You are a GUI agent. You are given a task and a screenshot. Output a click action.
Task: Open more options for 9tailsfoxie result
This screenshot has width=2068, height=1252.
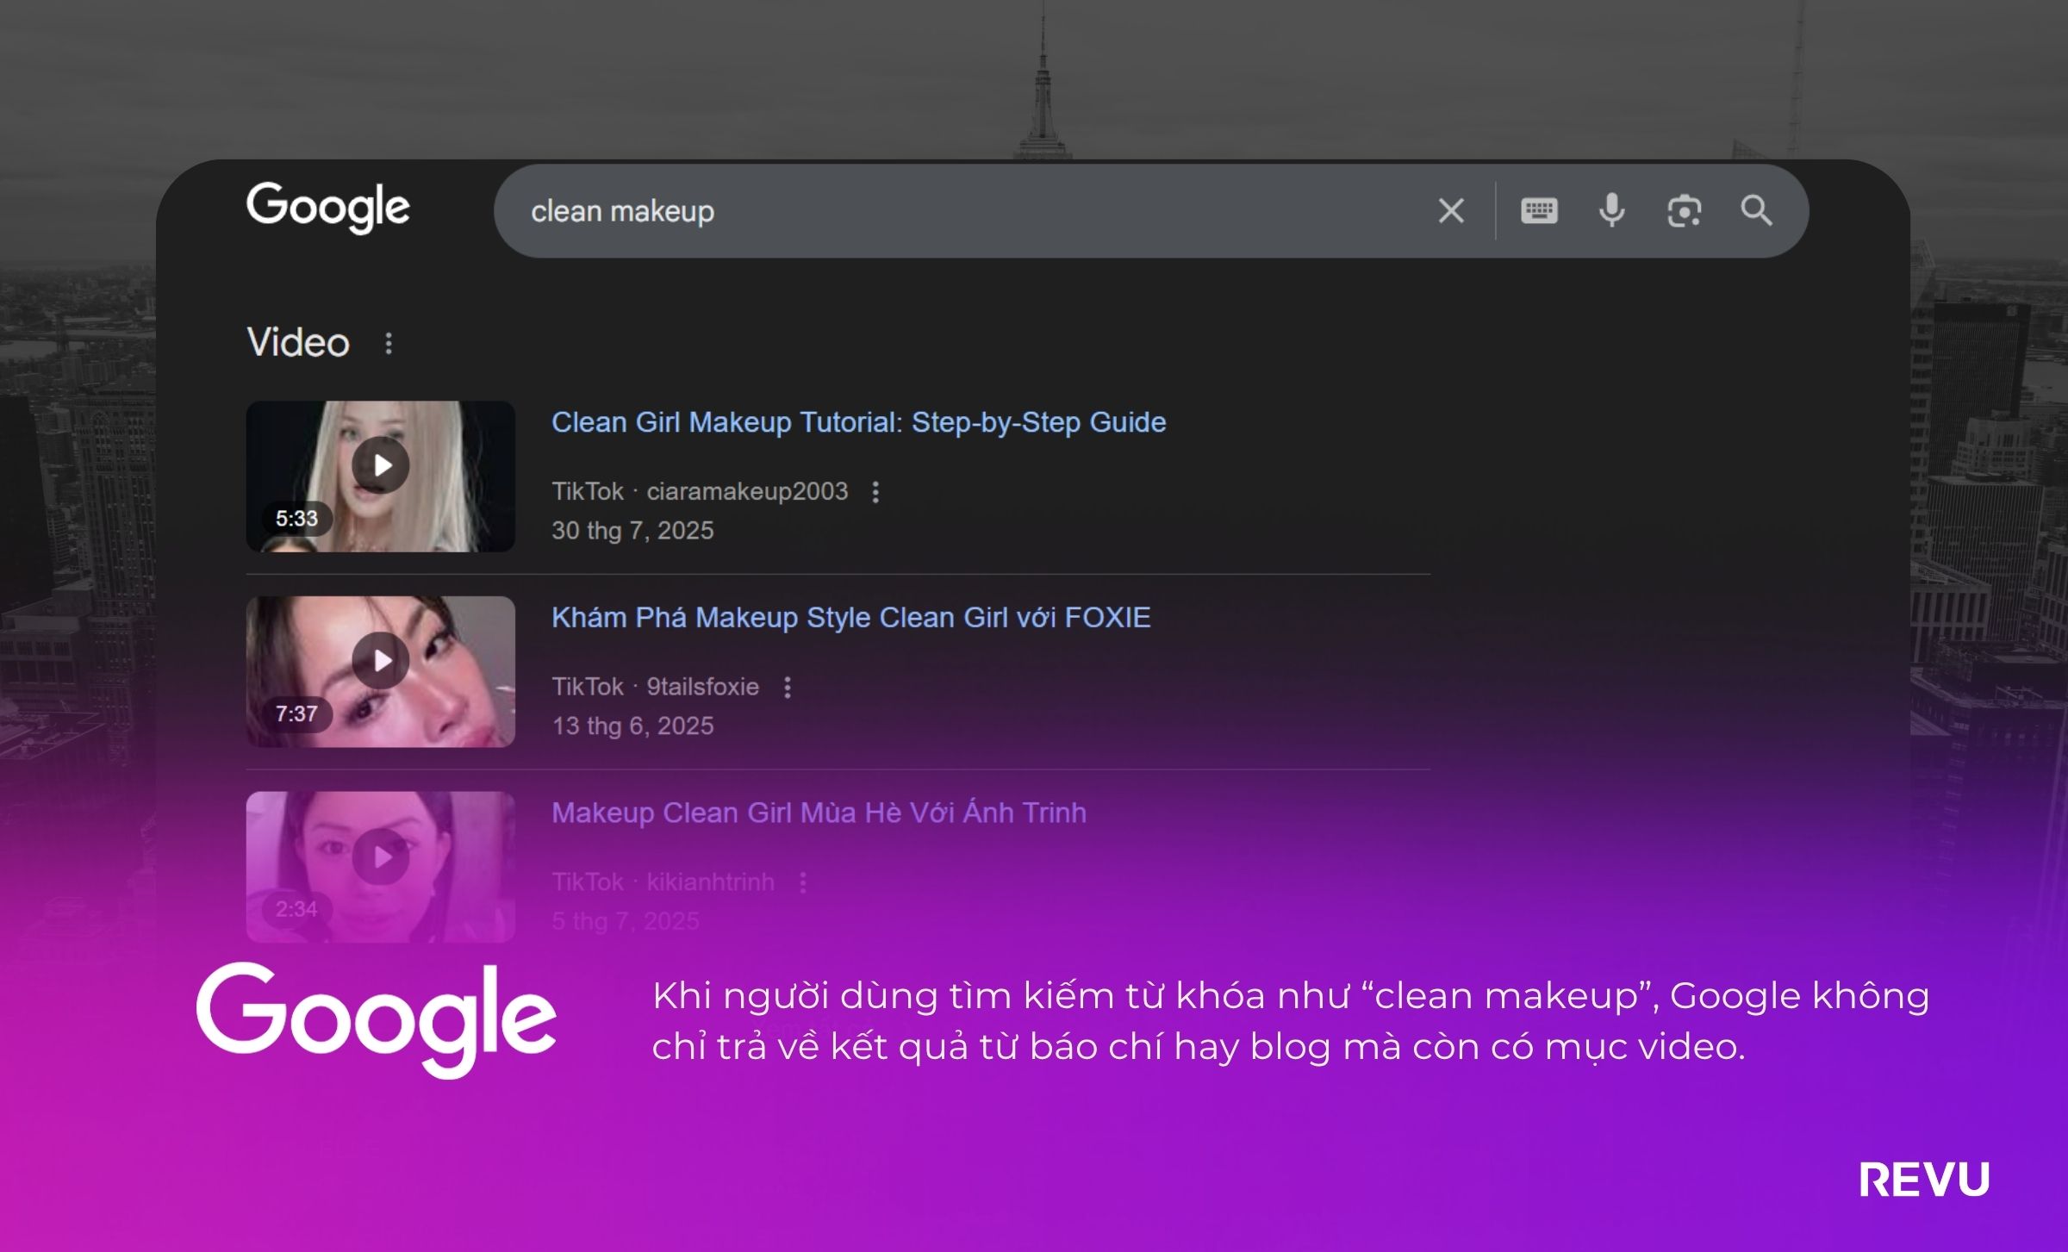coord(787,688)
